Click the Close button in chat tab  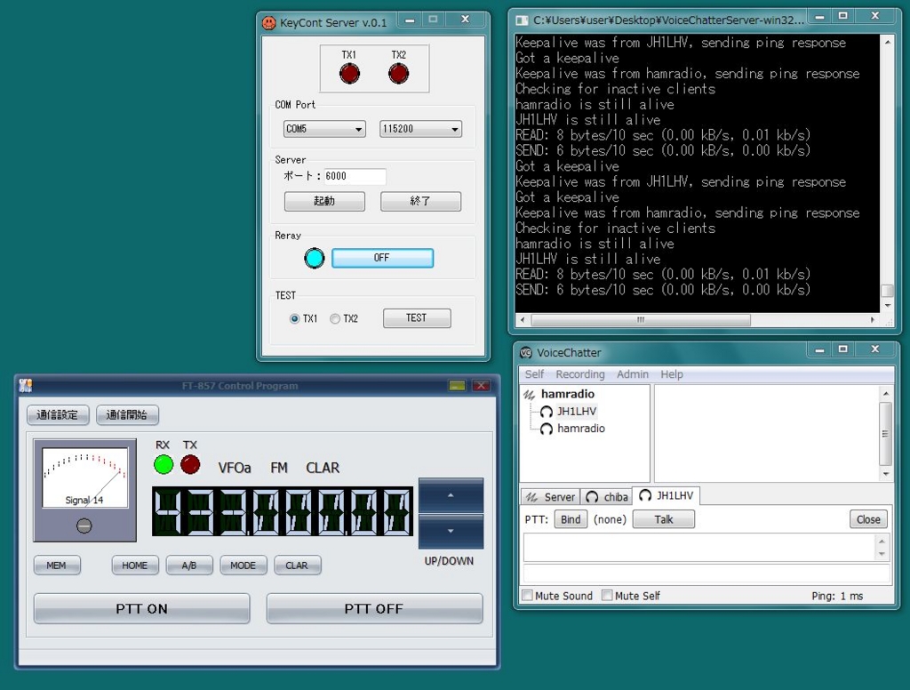[x=868, y=520]
